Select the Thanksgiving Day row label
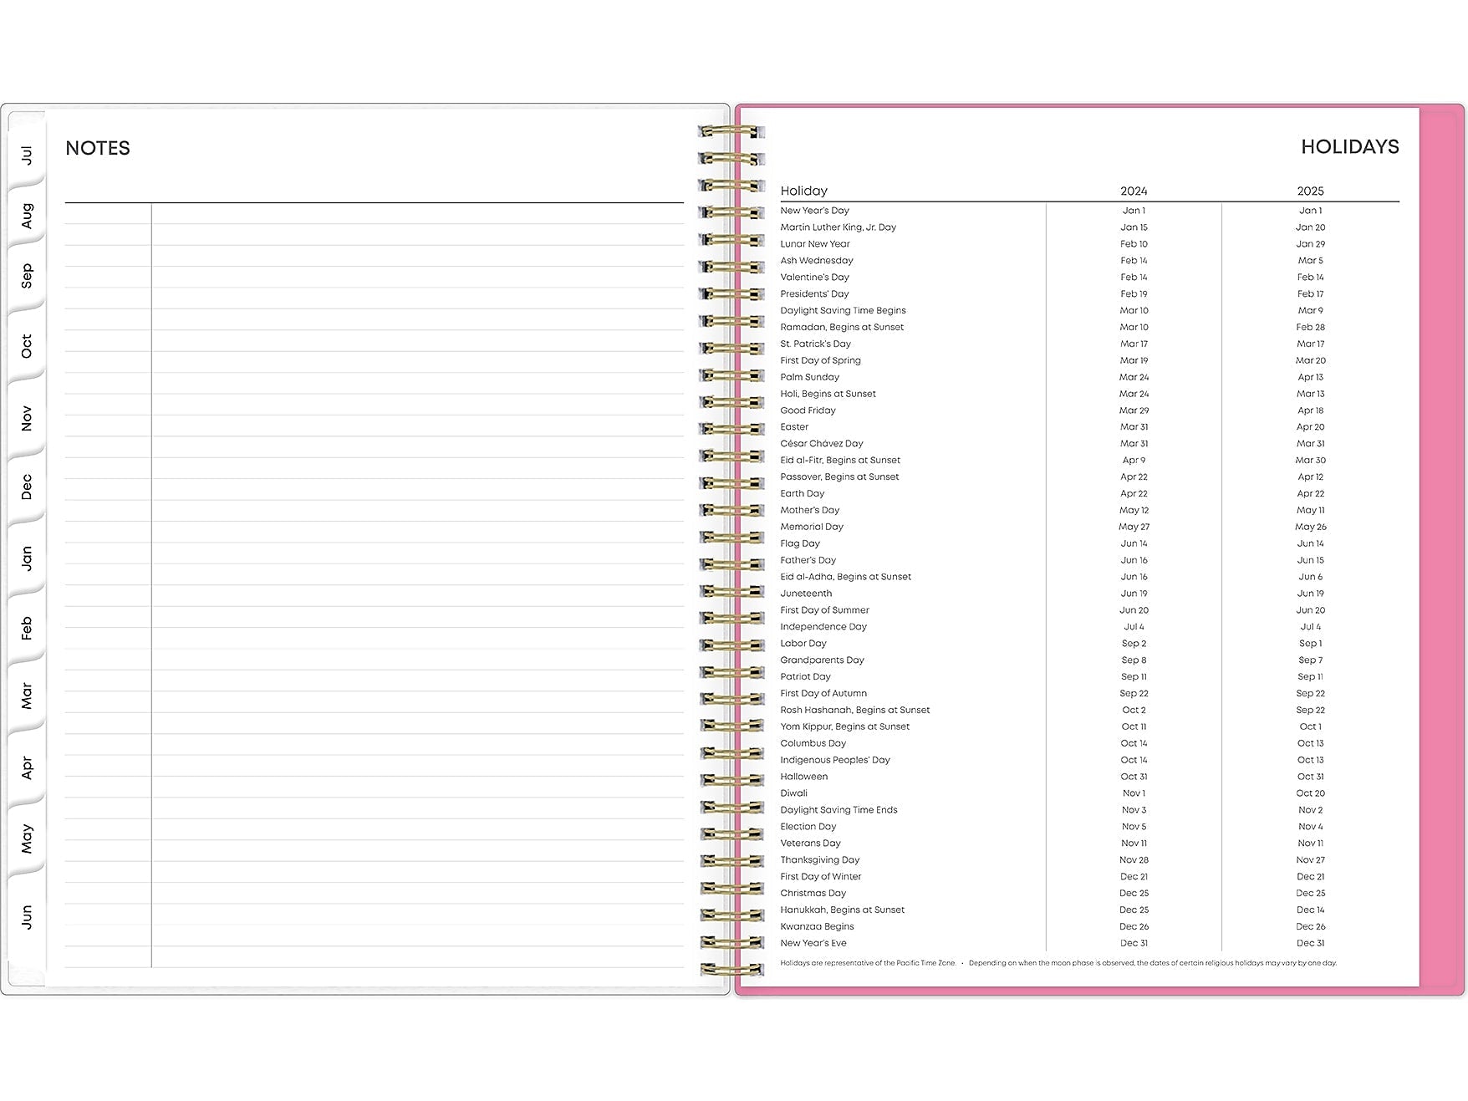Image resolution: width=1468 pixels, height=1101 pixels. pos(819,859)
